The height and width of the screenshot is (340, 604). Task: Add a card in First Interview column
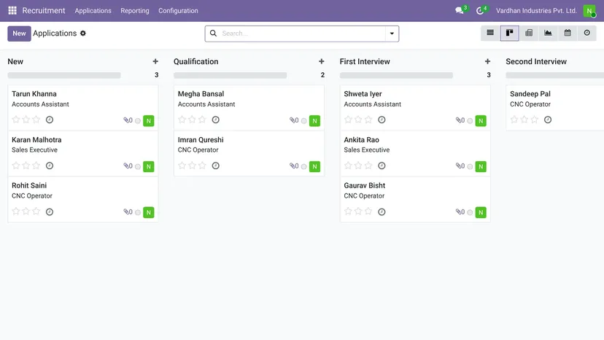[x=487, y=61]
